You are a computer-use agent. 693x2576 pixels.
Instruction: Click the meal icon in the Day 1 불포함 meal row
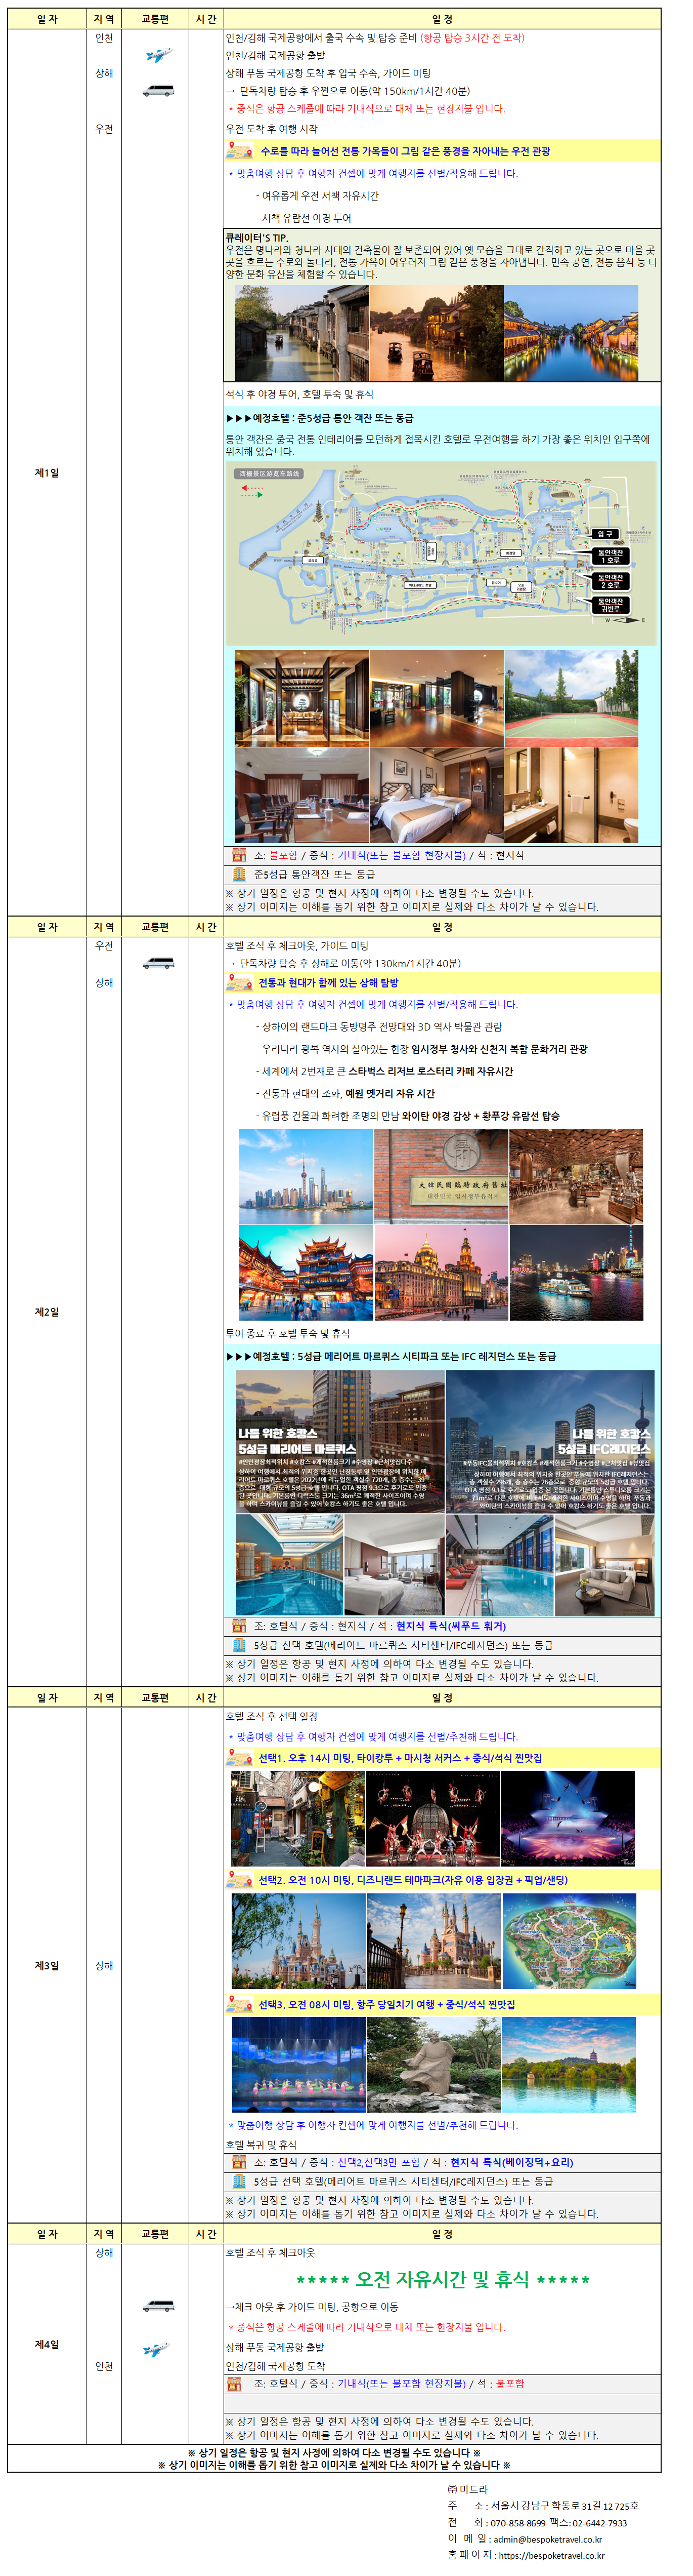(239, 856)
